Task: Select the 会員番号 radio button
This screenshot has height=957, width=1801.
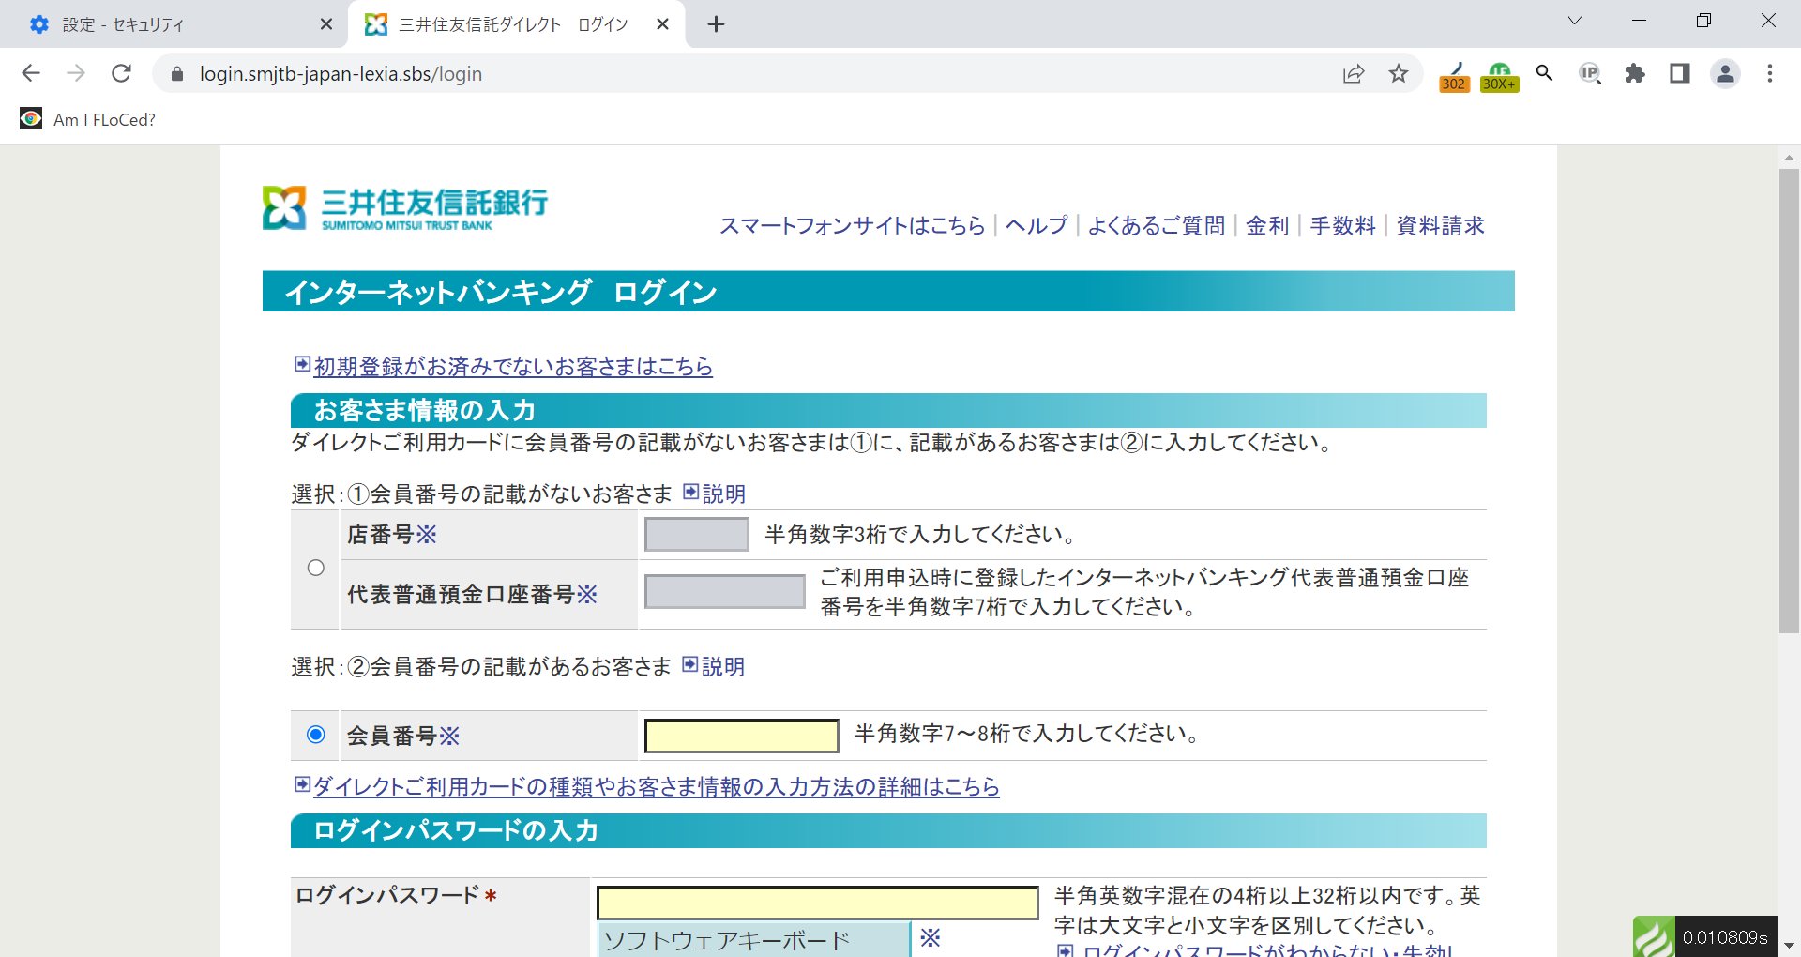Action: click(316, 735)
